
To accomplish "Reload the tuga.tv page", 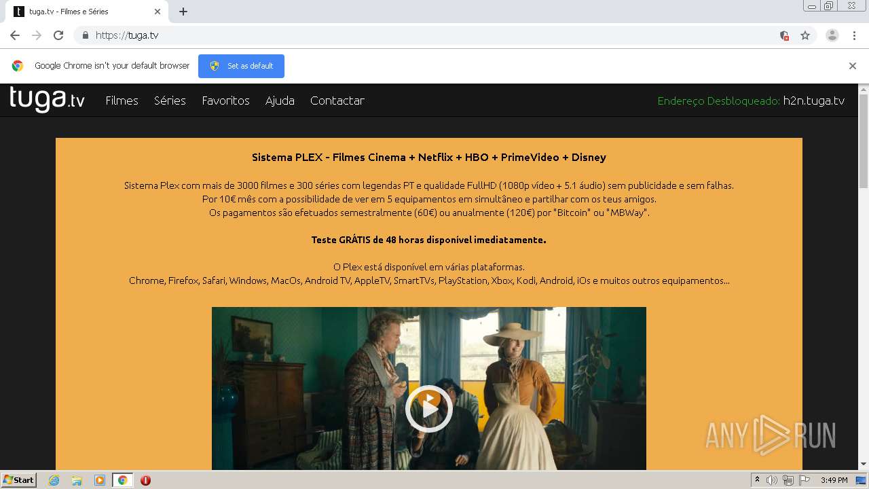I will point(58,35).
